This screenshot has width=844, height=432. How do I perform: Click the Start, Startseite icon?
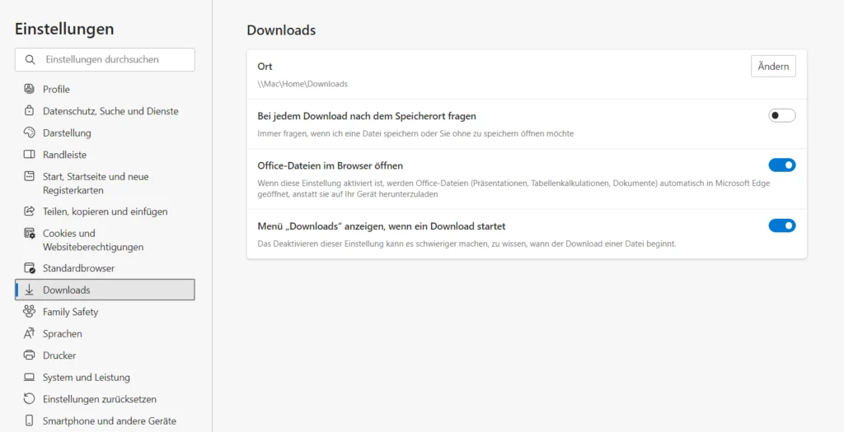click(29, 176)
